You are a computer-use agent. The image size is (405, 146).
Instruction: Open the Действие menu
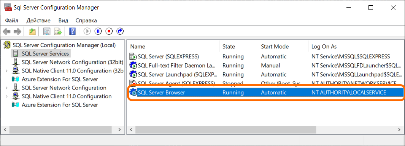[38, 20]
